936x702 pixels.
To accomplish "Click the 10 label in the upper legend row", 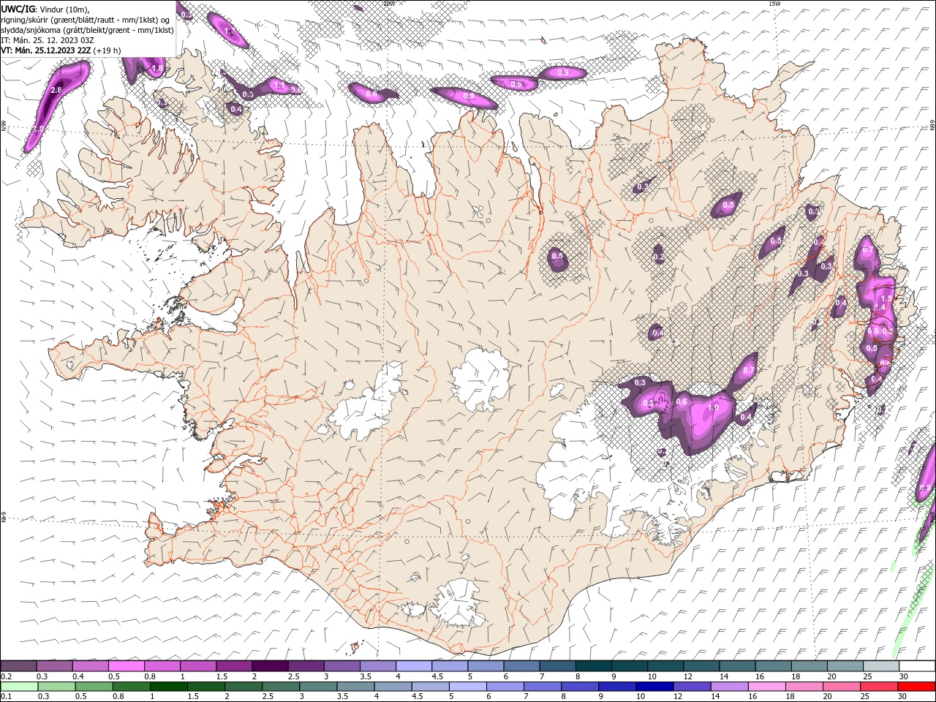I will 652,676.
